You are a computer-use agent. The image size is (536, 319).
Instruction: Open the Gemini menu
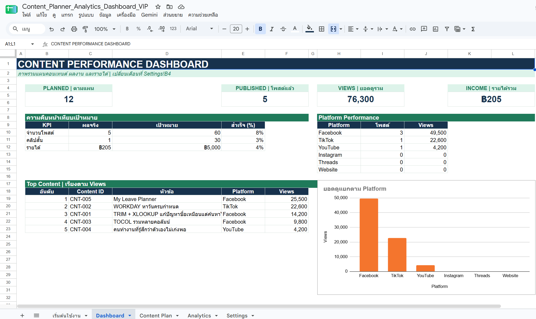point(149,15)
